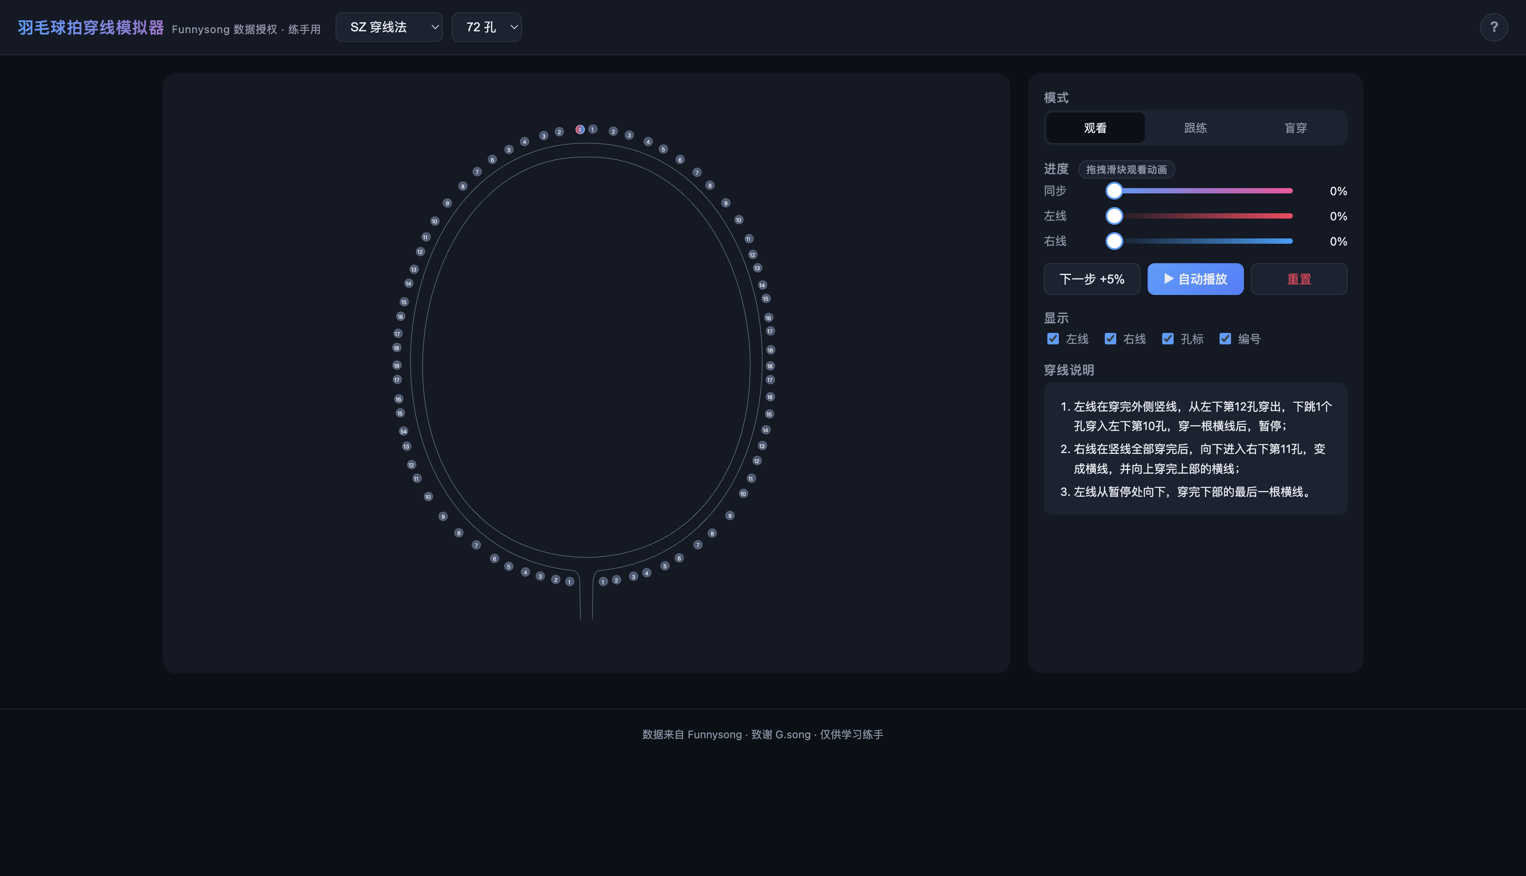1526x876 pixels.
Task: Open the SZ 穿线法 dropdown
Action: click(x=389, y=27)
